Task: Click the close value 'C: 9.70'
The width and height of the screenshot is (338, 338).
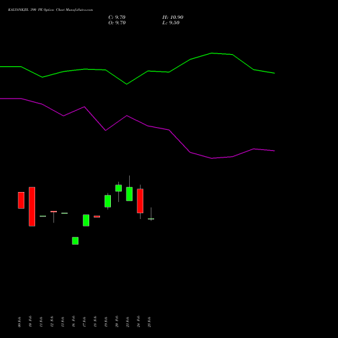Action: pos(117,18)
